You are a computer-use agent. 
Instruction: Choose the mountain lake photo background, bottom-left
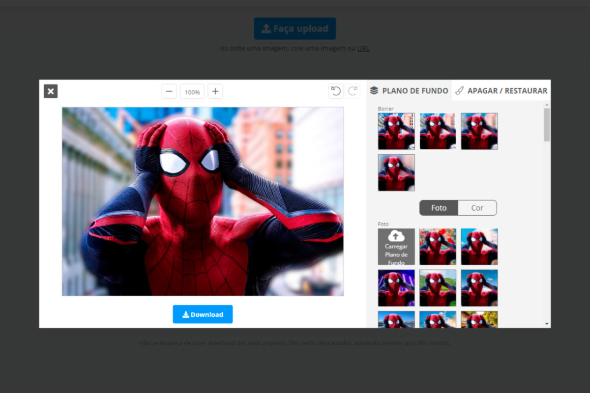(x=396, y=319)
